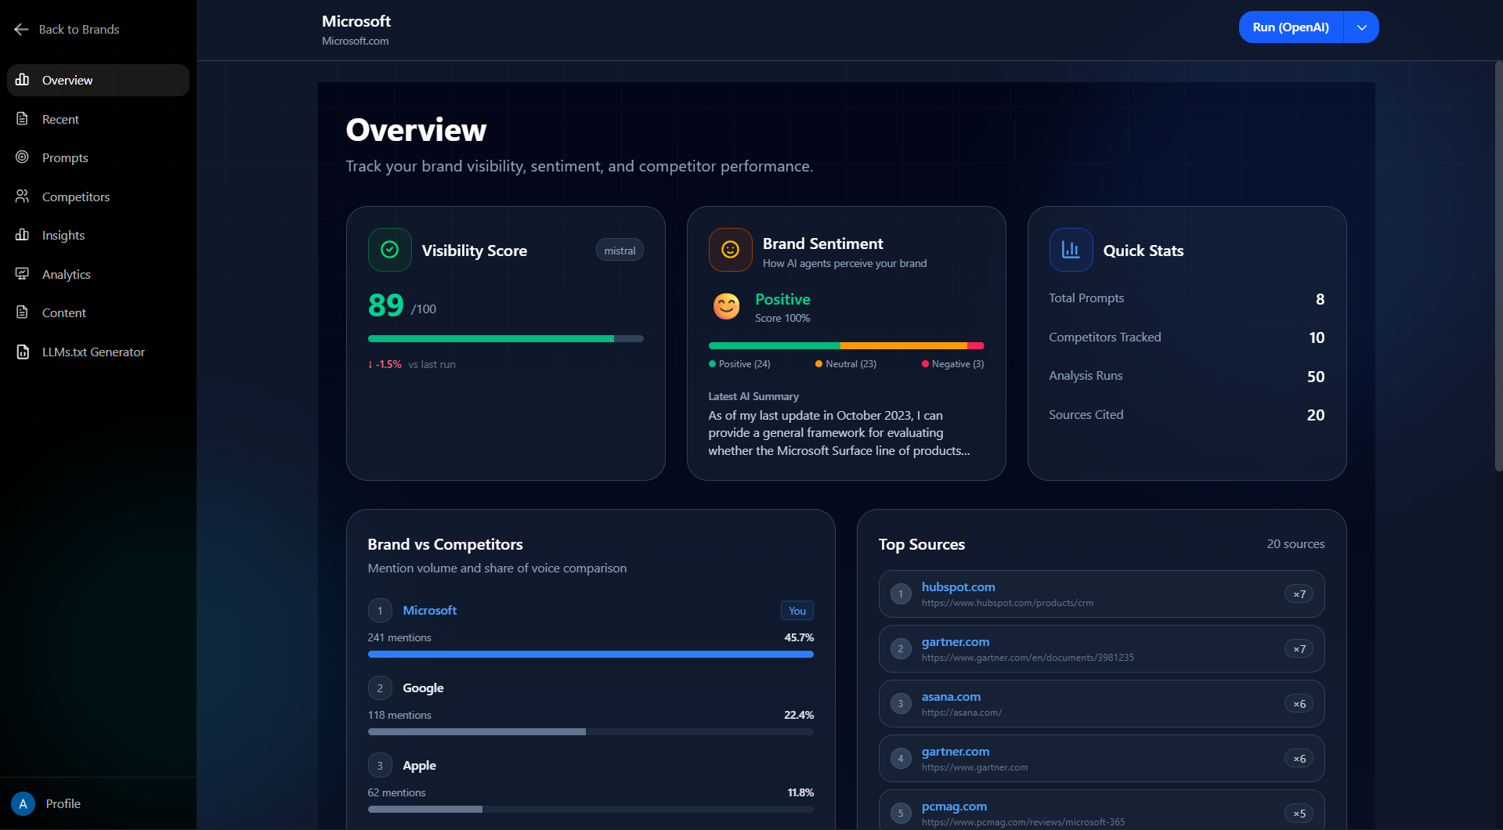Open the Recent menu item
Screen dimensions: 1503x830
tap(98, 119)
